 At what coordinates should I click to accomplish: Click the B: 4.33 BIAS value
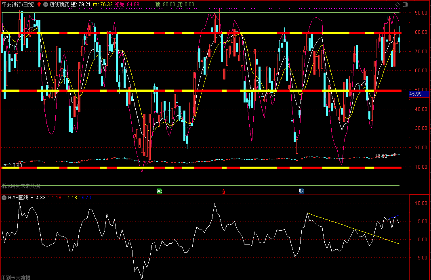pos(38,198)
